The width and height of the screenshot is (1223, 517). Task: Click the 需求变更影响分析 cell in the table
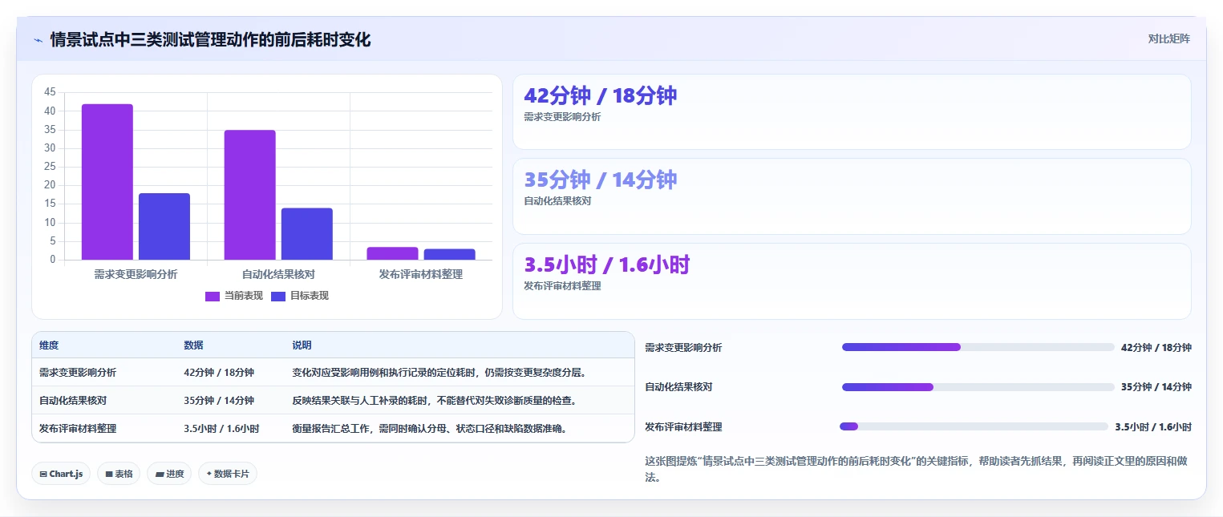click(x=78, y=373)
